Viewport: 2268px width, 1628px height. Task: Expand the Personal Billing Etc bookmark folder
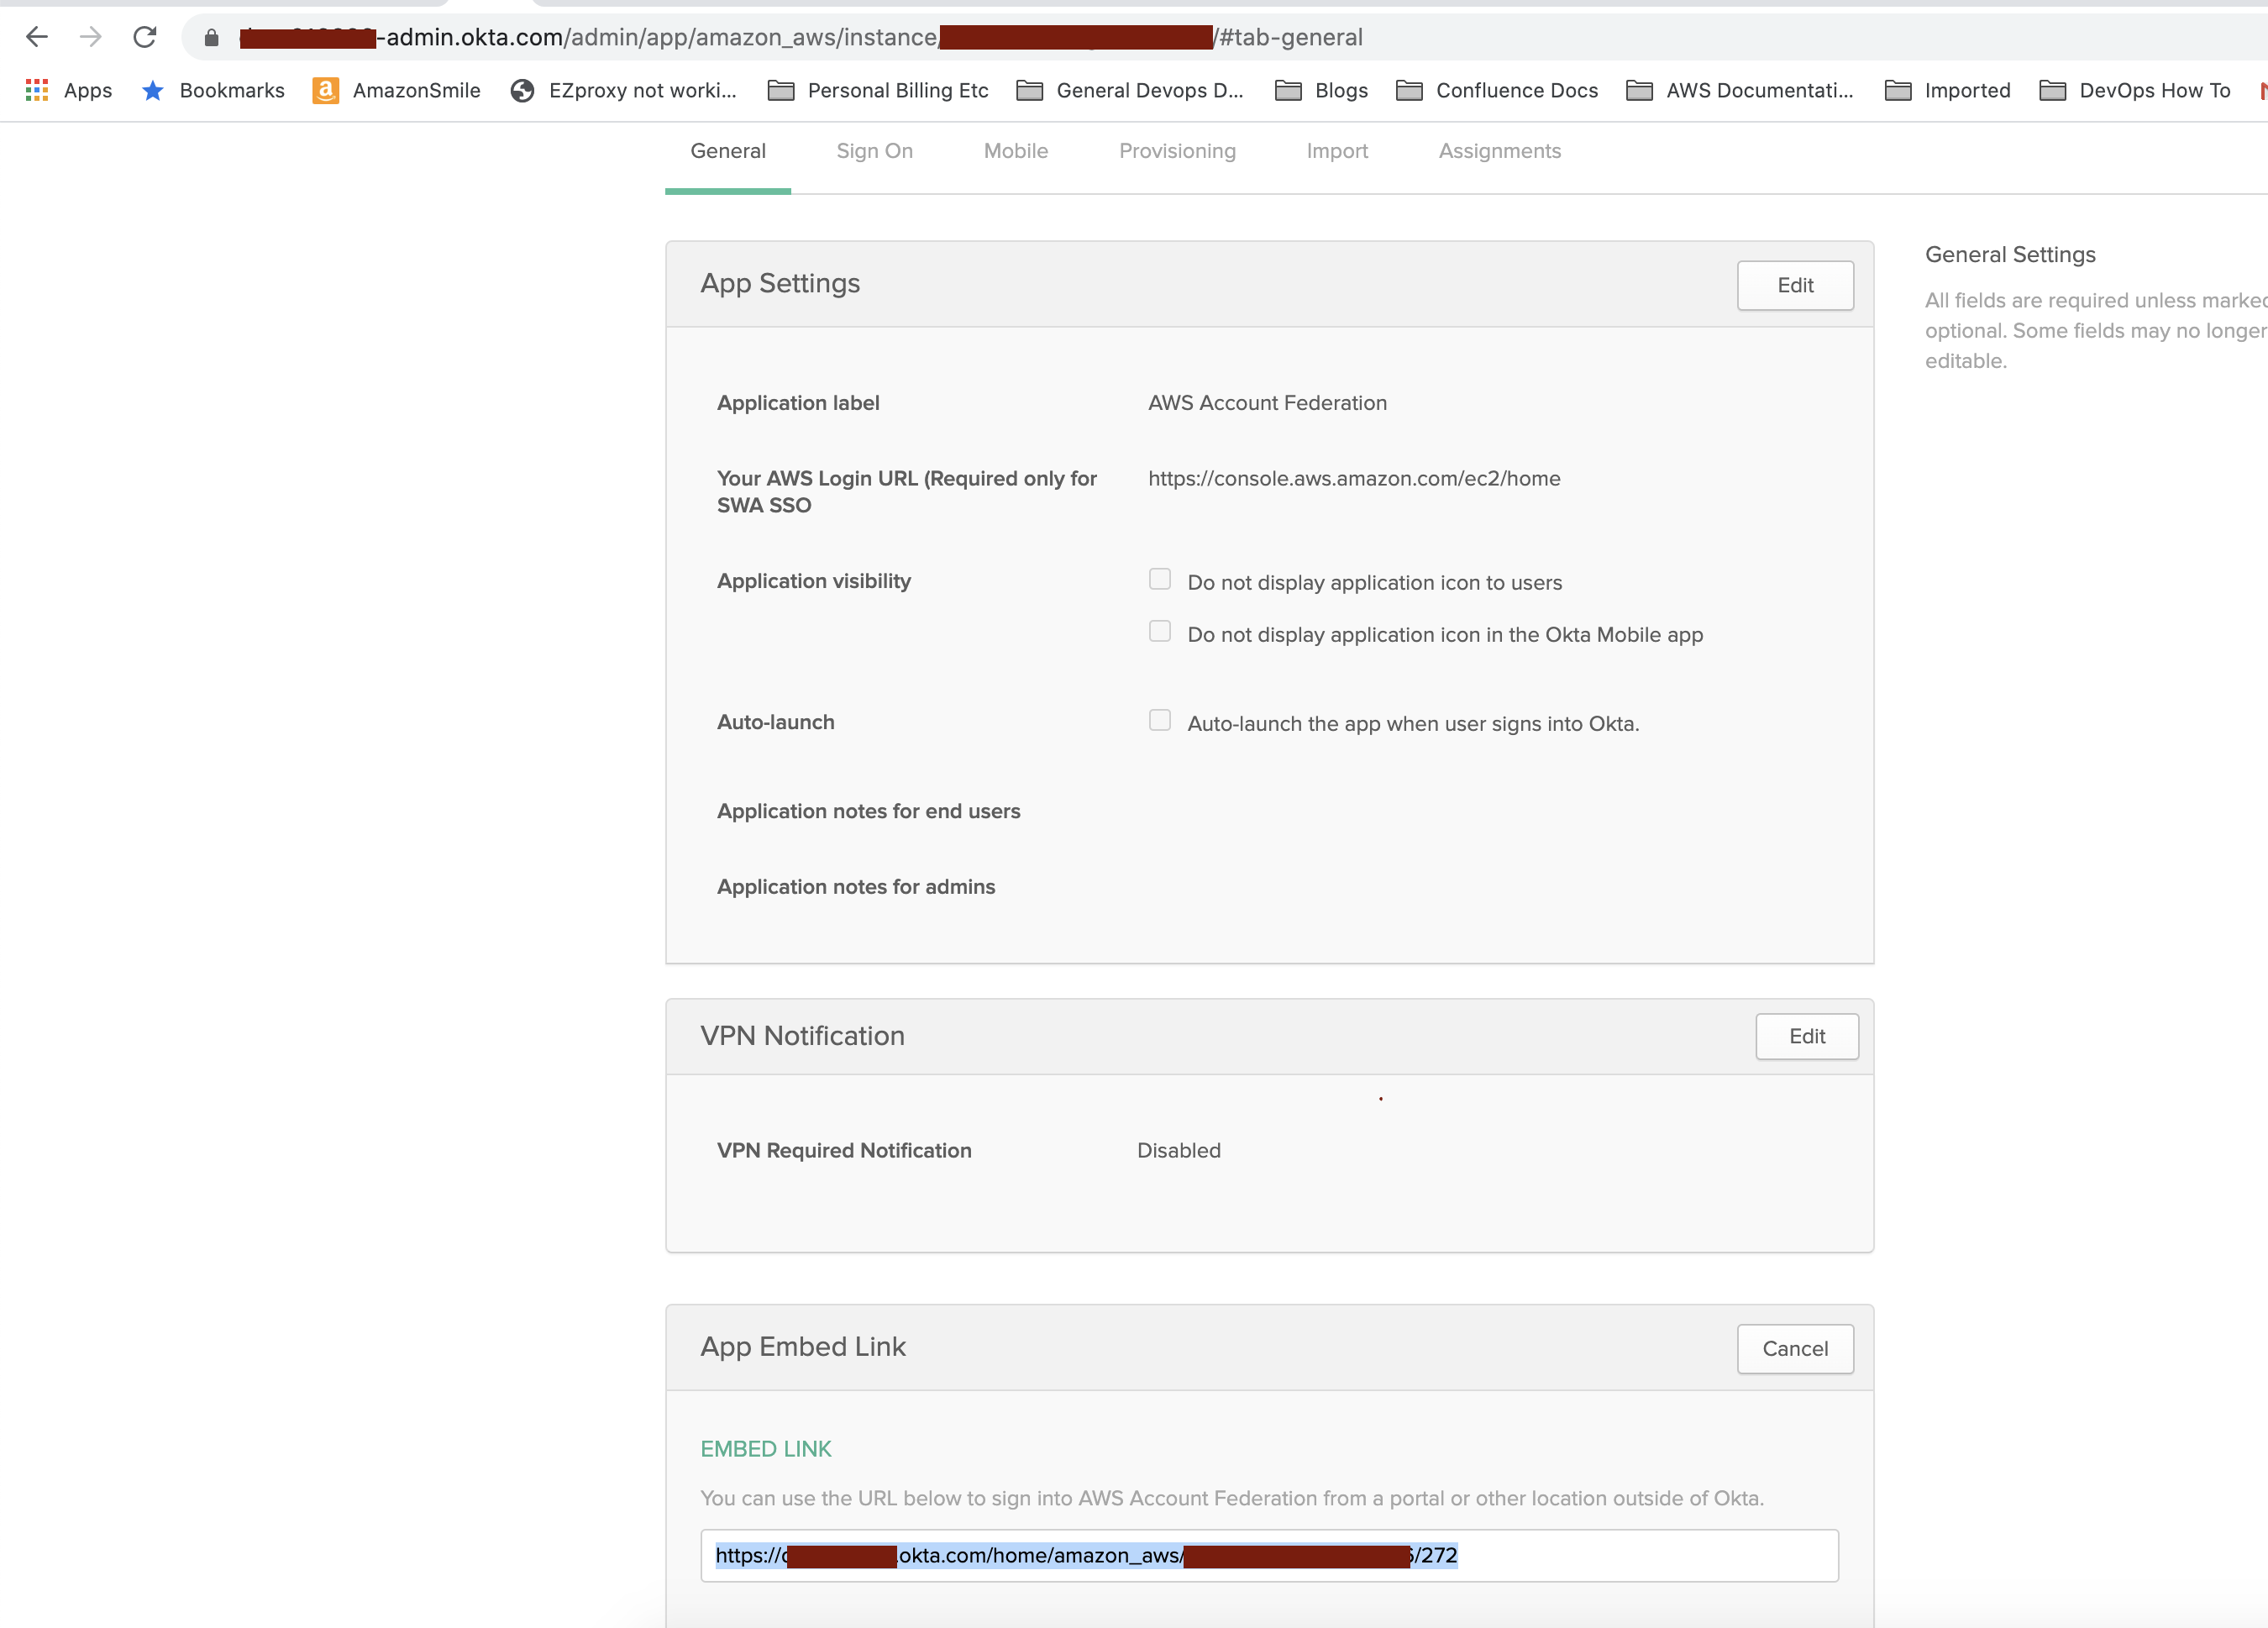[878, 91]
